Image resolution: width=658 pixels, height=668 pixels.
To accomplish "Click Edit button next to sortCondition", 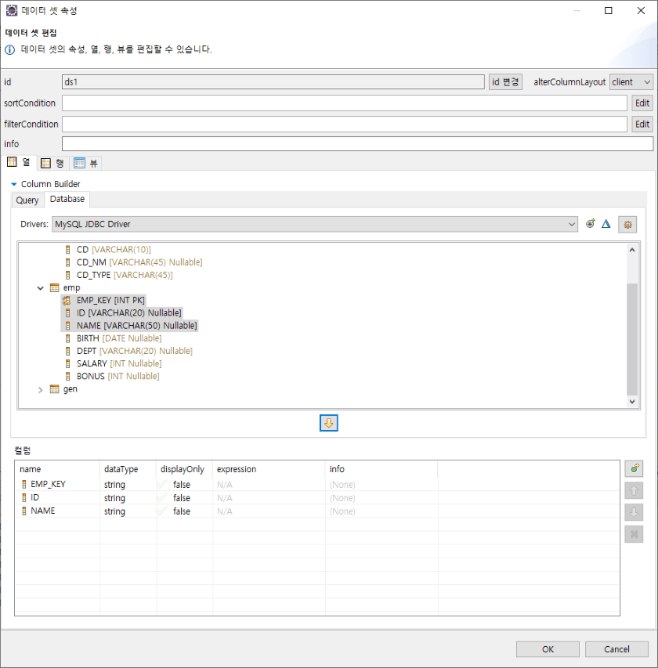I will (x=642, y=103).
